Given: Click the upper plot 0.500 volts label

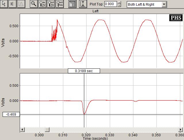Looking at the screenshot, I should tap(14, 26).
